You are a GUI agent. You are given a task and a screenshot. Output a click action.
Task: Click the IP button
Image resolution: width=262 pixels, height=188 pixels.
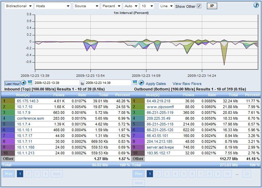click(x=212, y=6)
